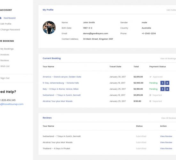
Task: Open Alcatraz Tour plus Muir Woods booking
Action: (x=58, y=101)
